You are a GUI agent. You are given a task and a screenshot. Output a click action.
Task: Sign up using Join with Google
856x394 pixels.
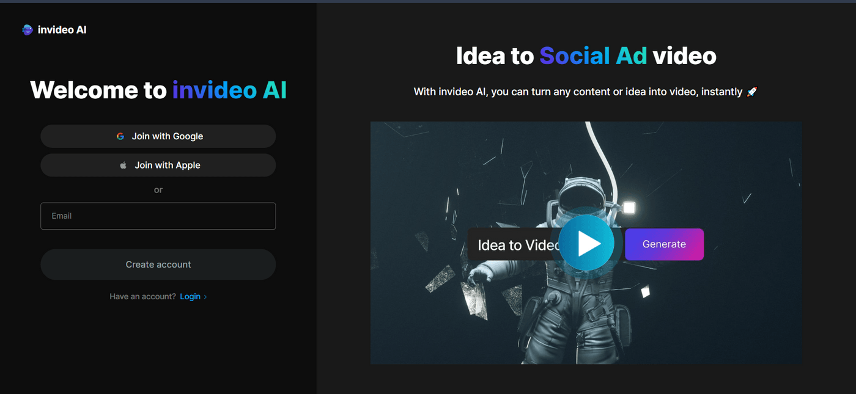pos(158,136)
